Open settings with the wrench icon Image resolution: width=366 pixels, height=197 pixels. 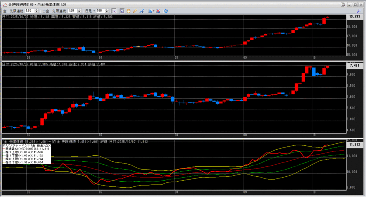(359, 11)
